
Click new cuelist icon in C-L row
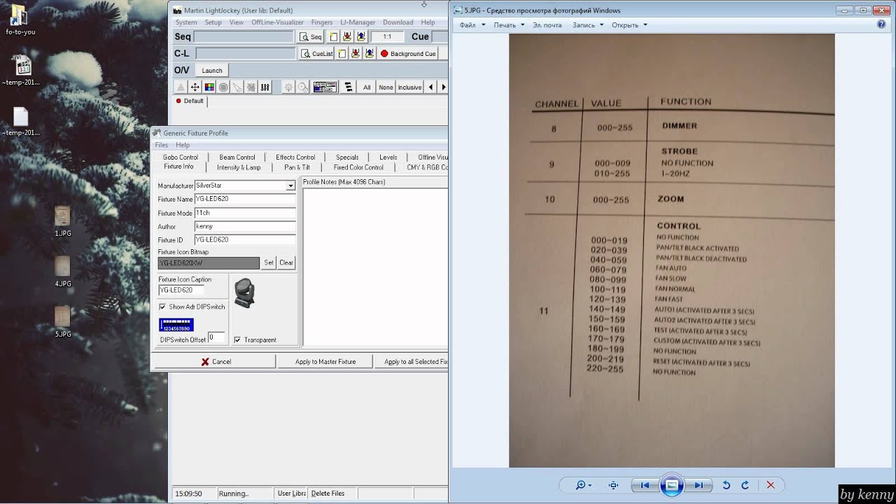[x=342, y=54]
